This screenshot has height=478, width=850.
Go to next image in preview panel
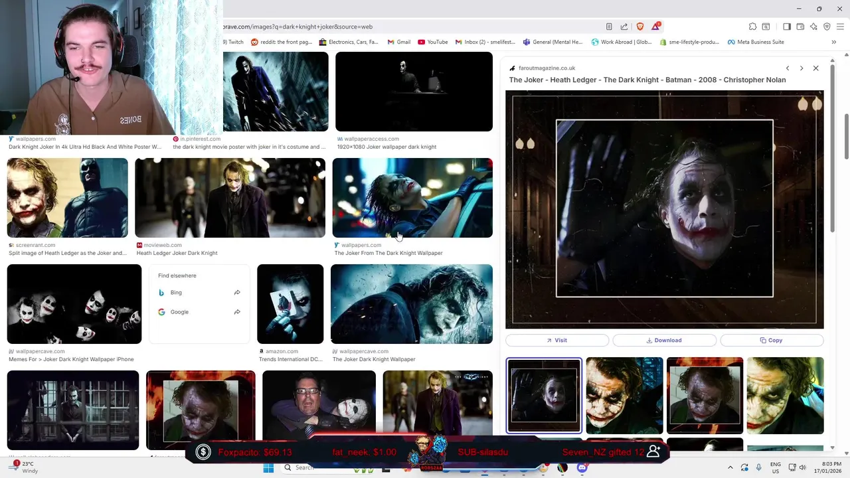pyautogui.click(x=802, y=68)
